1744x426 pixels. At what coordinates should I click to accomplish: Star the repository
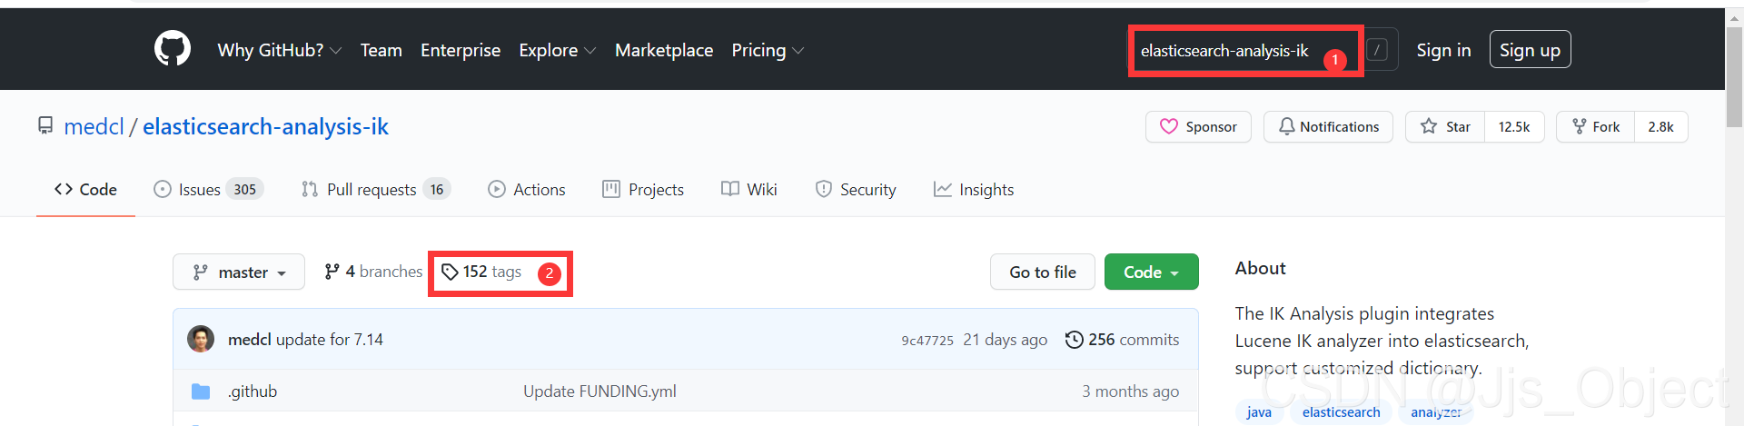(x=1445, y=127)
